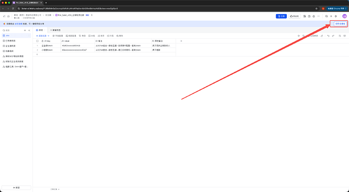This screenshot has height=192, width=349.
Task: Open the more menu on the .env sidebar row
Action: (29, 35)
